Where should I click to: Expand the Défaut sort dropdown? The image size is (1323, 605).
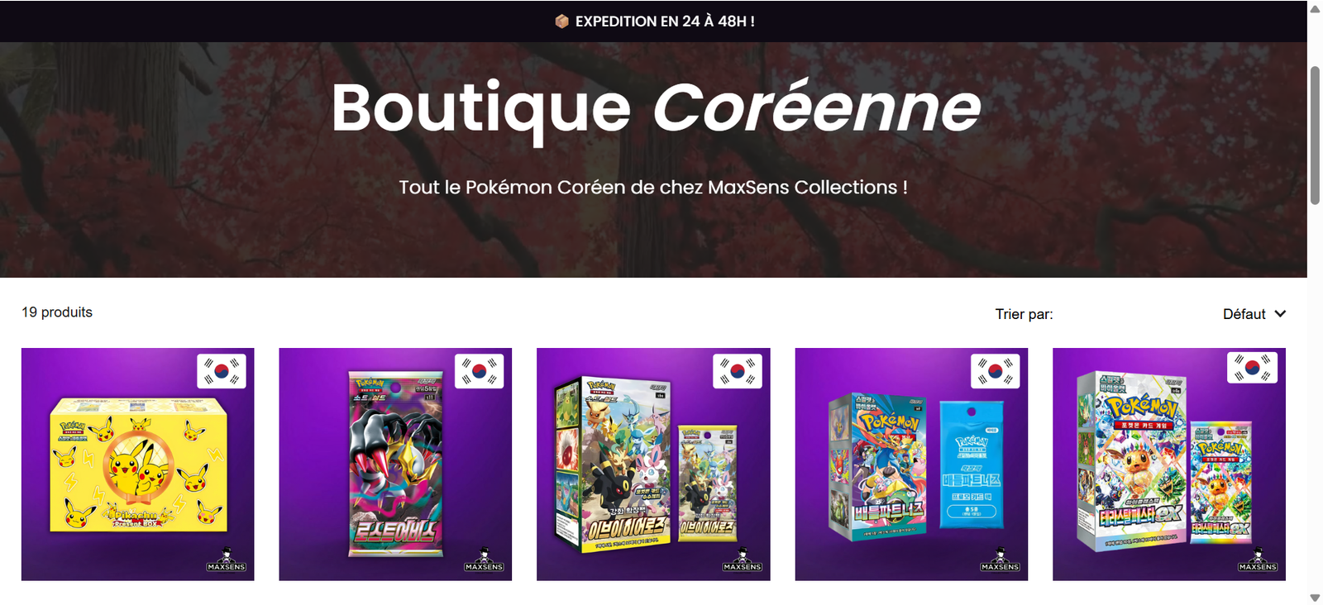tap(1254, 314)
